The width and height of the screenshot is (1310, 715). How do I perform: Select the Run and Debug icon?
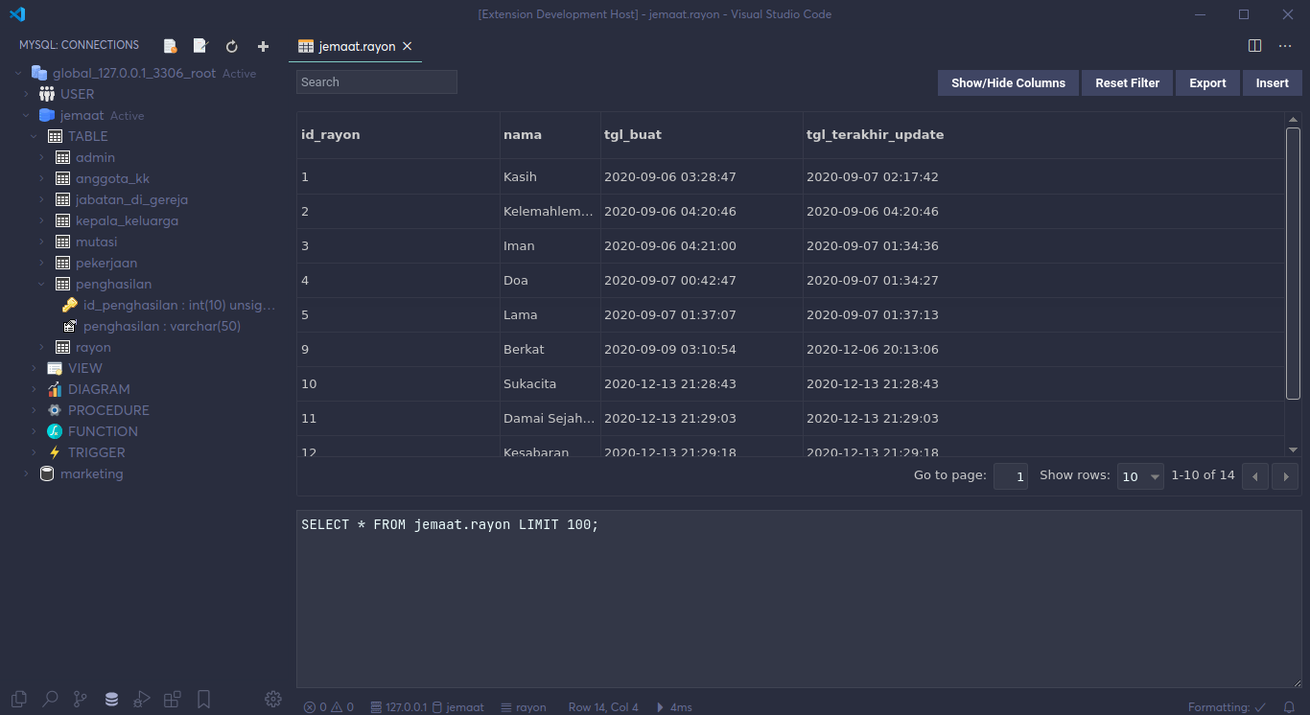pos(141,699)
